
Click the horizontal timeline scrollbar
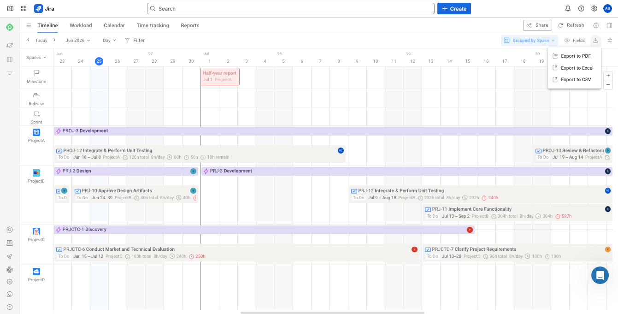point(332,313)
